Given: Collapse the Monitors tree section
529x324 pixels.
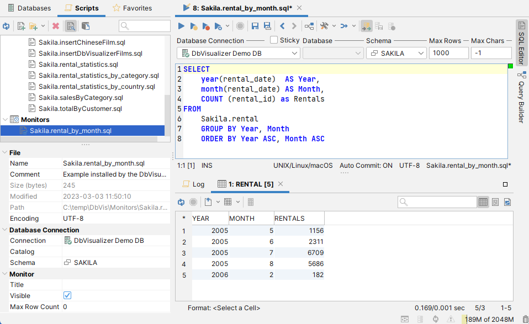Looking at the screenshot, I should [6, 119].
